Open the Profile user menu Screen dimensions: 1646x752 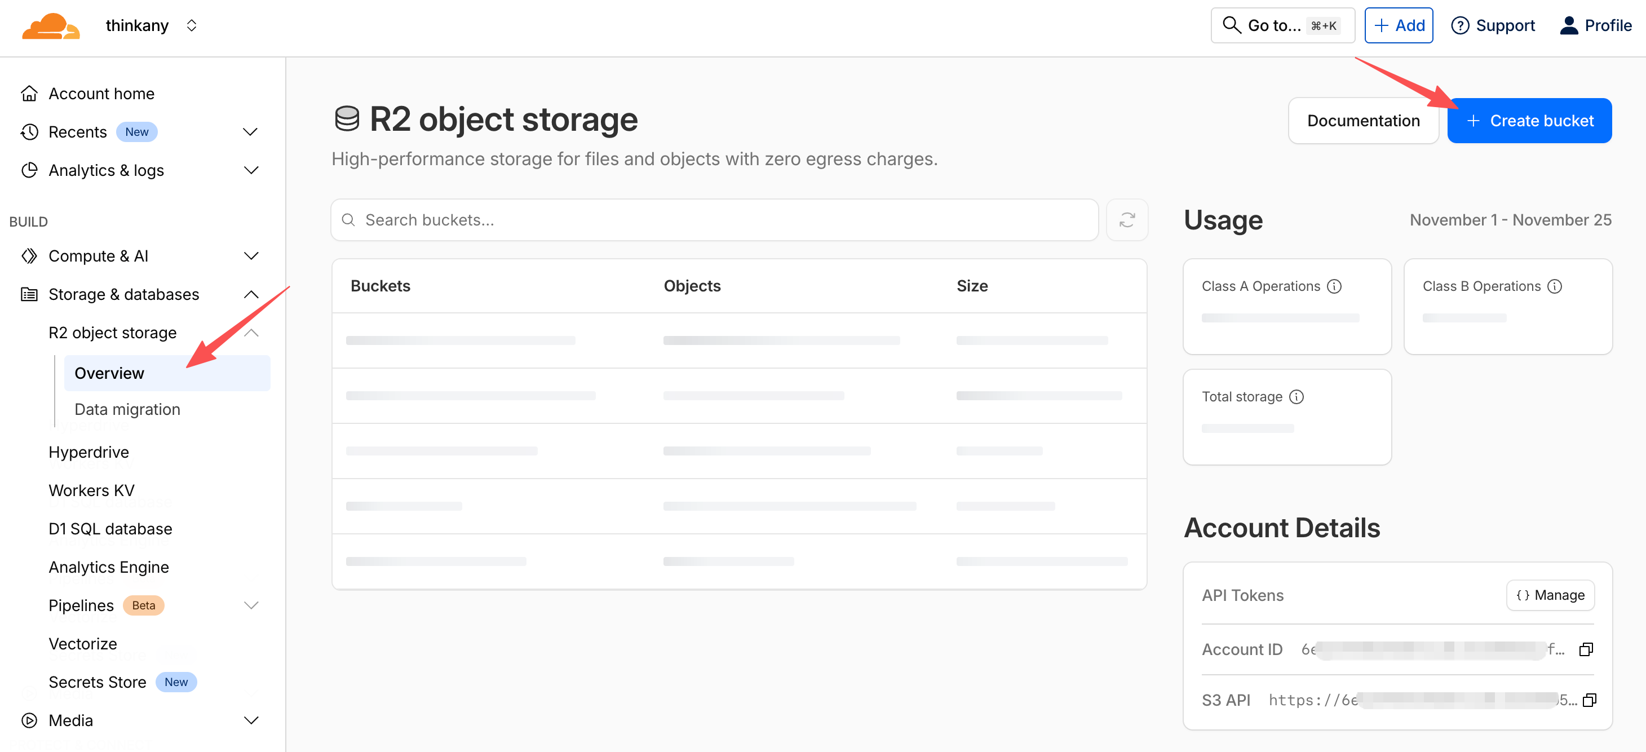(x=1595, y=25)
